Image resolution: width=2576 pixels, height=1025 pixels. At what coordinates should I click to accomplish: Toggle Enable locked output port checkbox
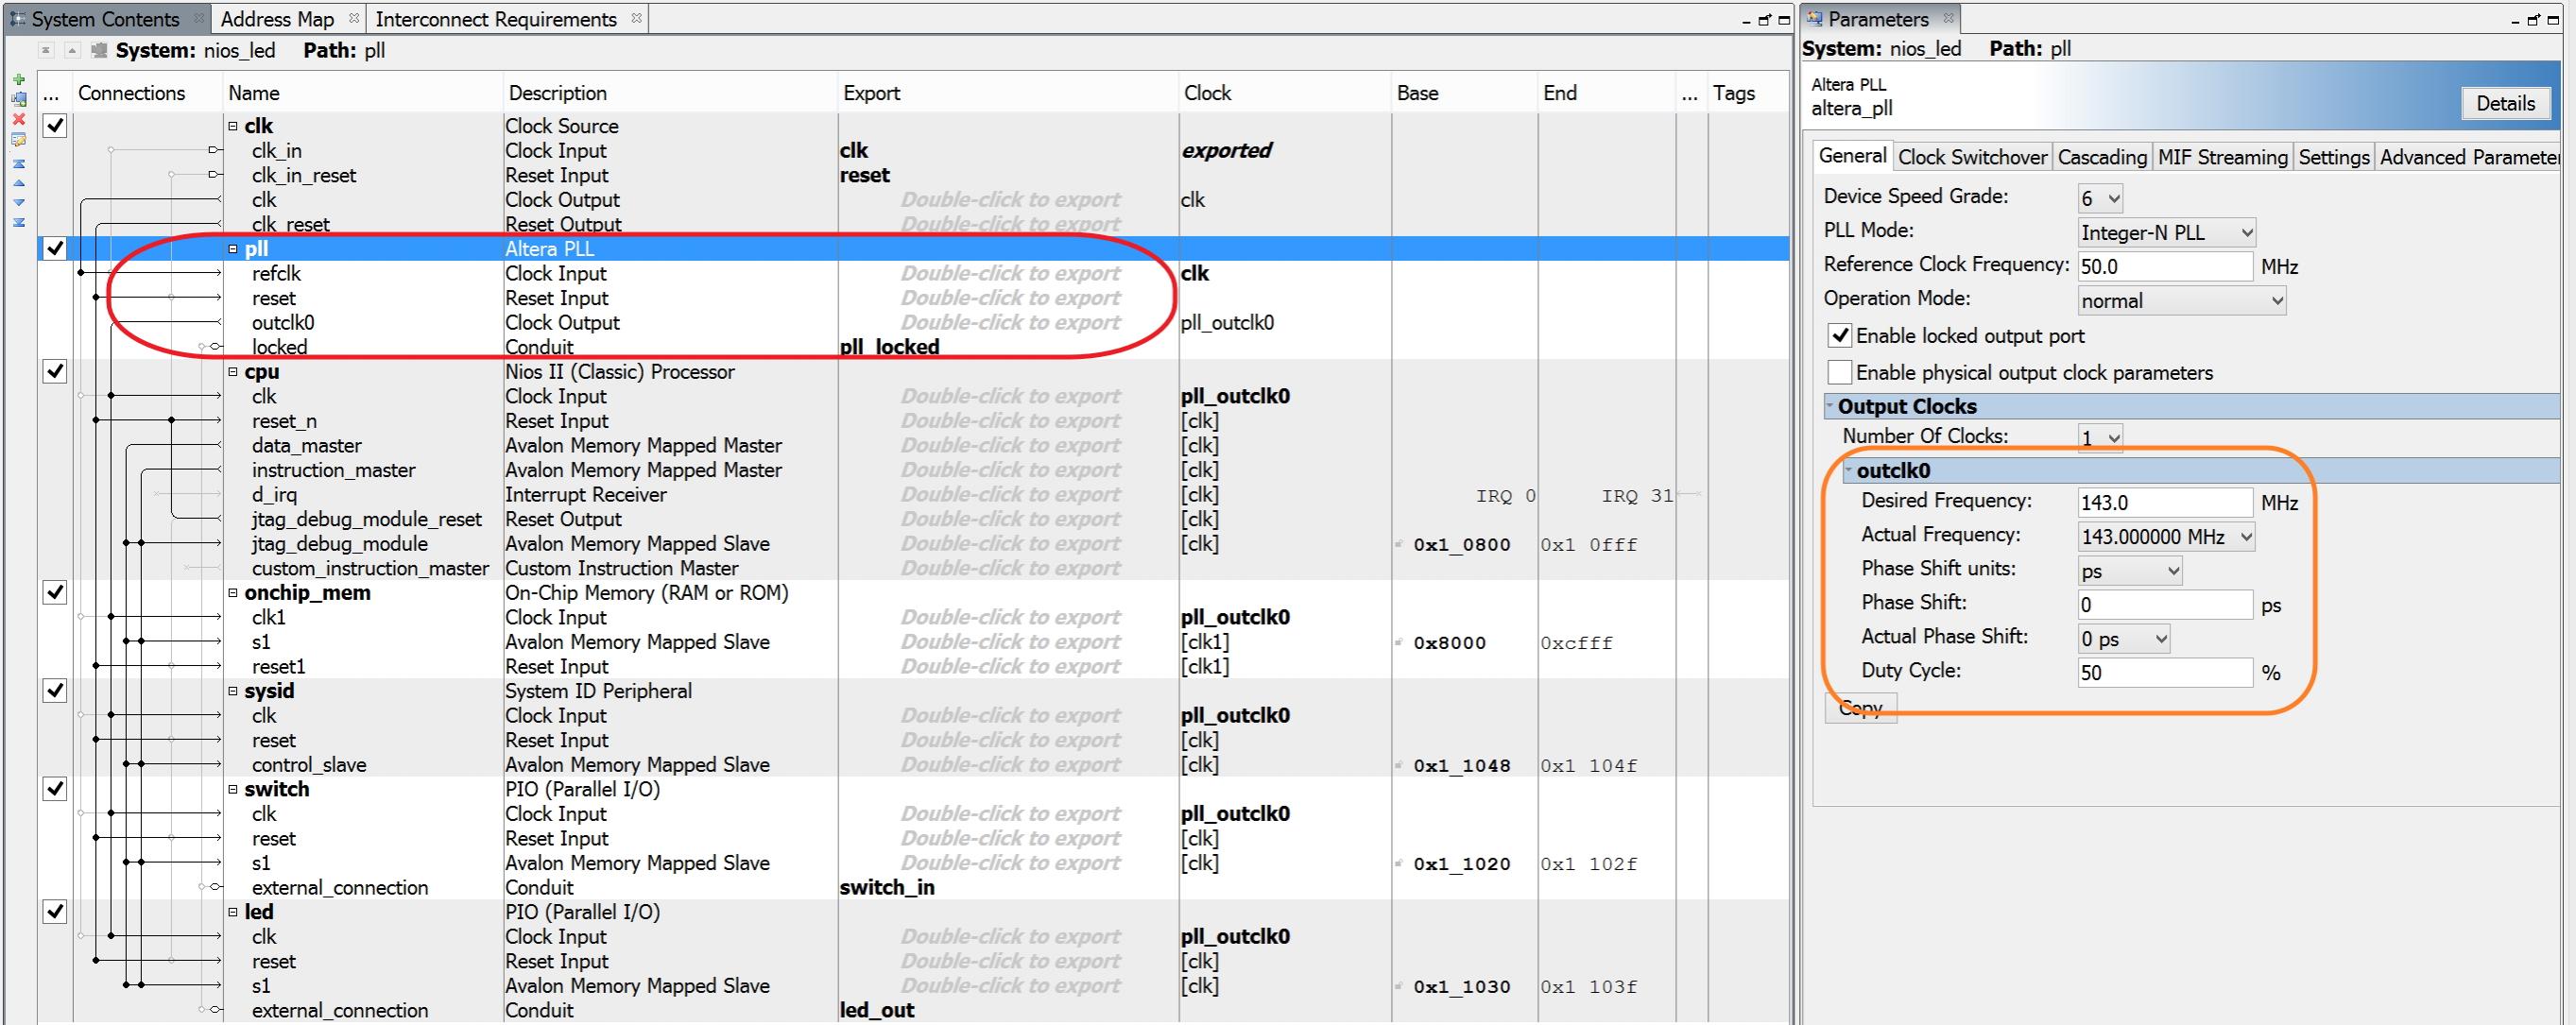pyautogui.click(x=1838, y=336)
